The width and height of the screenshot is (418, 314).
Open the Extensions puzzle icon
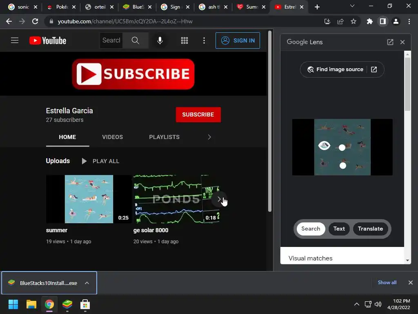click(x=370, y=21)
